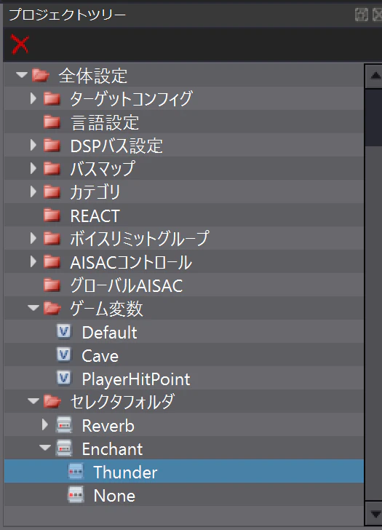Collapse the ゲーム変数 folder
Screen dimensions: 382x530
pos(33,308)
